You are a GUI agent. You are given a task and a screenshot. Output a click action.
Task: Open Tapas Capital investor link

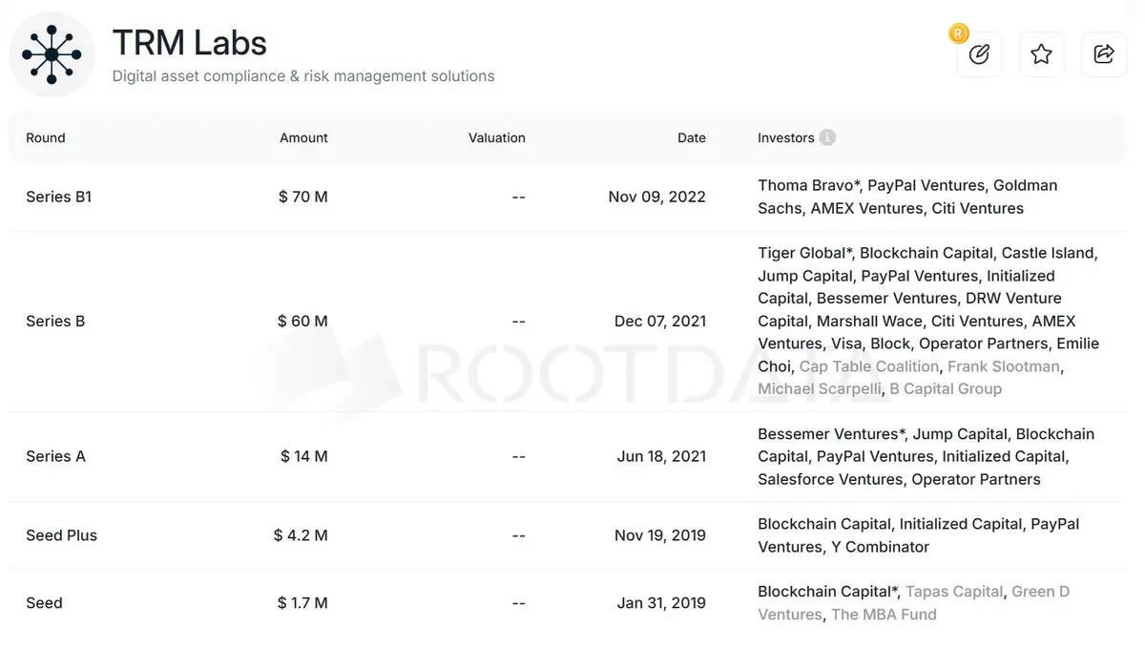coord(954,592)
